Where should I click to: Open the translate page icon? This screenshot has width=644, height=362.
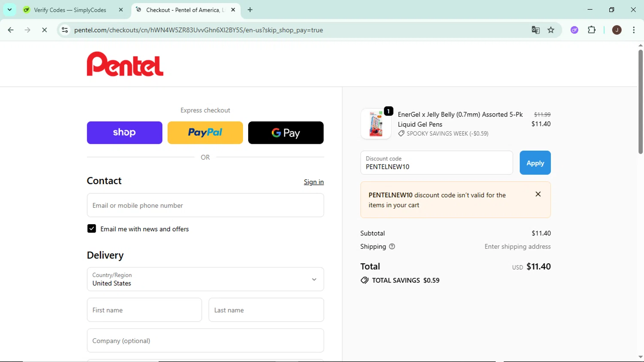(x=535, y=30)
